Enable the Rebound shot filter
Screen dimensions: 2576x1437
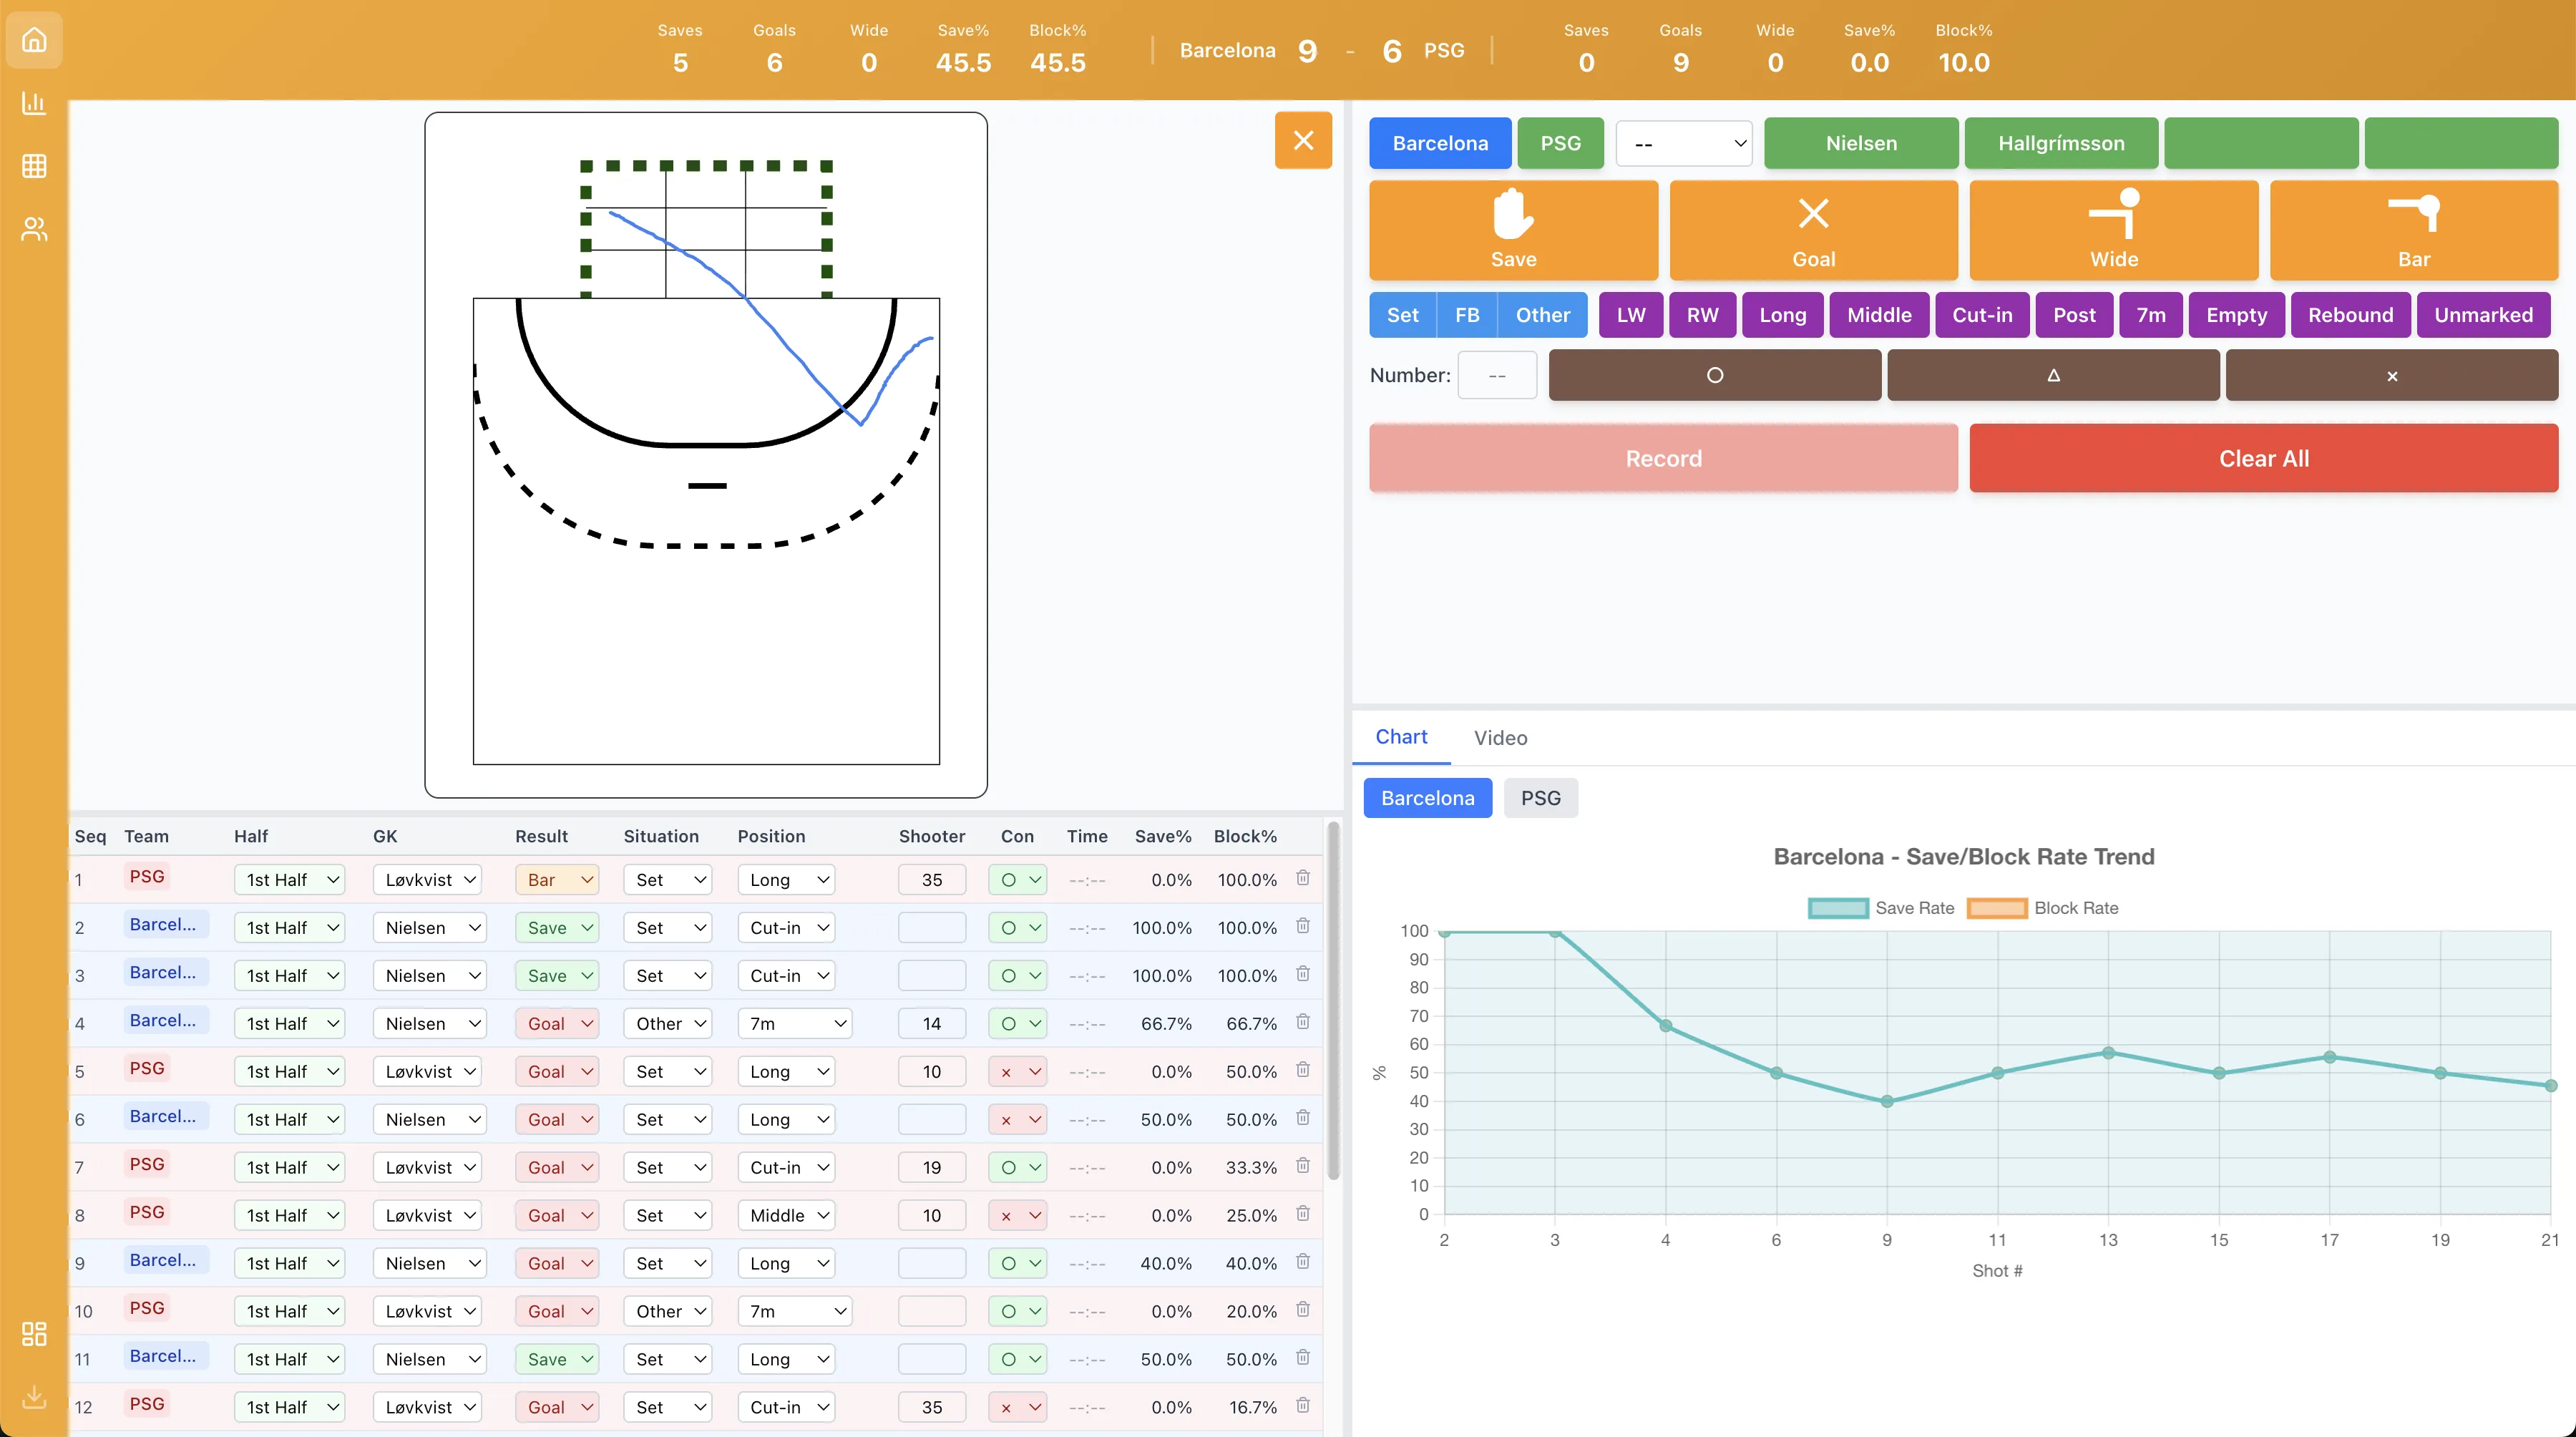pos(2351,315)
